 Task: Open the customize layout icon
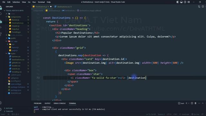[189, 2]
